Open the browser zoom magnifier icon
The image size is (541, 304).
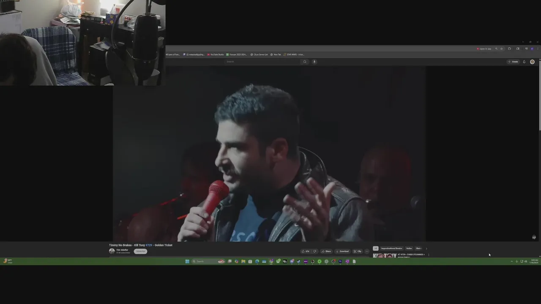[496, 49]
